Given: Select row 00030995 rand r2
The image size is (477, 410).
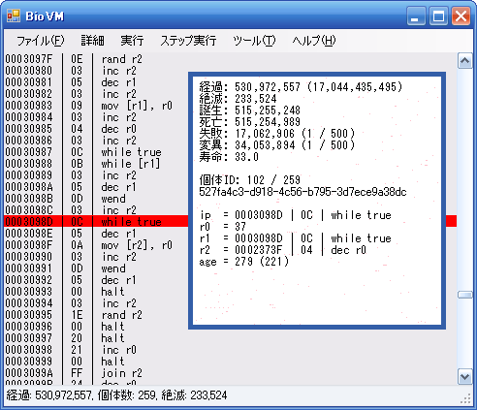Looking at the screenshot, I should coord(96,315).
